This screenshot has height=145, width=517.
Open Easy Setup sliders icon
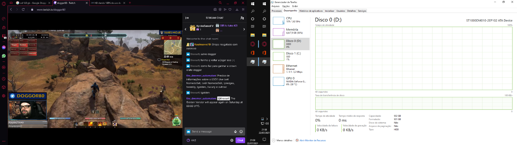coord(243,10)
